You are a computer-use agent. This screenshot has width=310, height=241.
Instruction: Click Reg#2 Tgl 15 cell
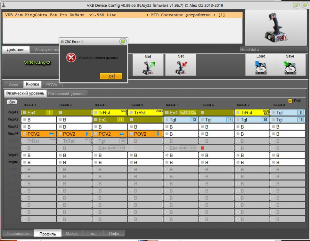[x=252, y=120]
